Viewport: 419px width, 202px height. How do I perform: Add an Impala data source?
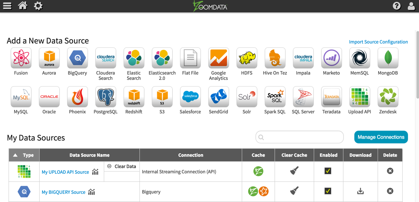pos(303,58)
